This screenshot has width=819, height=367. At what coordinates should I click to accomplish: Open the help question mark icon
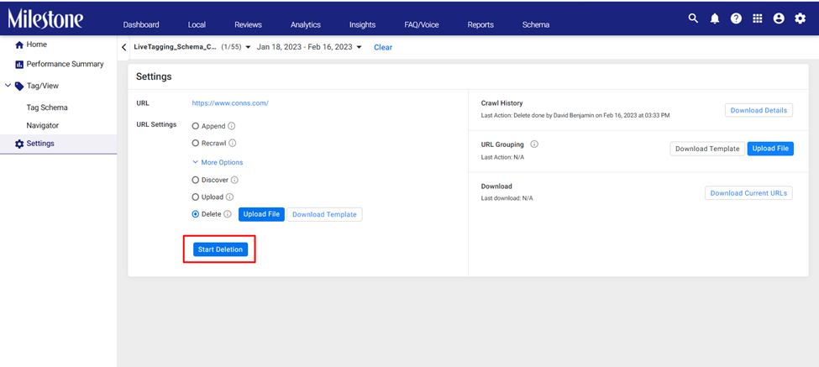pos(736,18)
